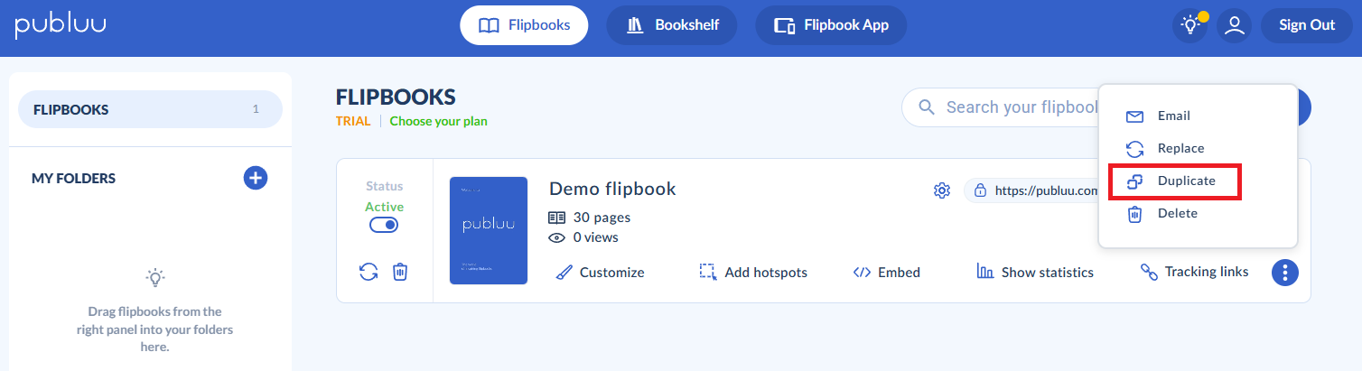Viewport: 1362px width, 371px height.
Task: Click the refresh icon under Status
Action: tap(368, 271)
